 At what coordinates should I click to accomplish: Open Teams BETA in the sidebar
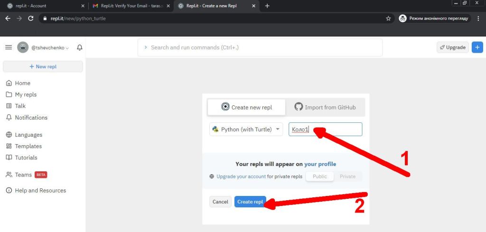coord(27,175)
